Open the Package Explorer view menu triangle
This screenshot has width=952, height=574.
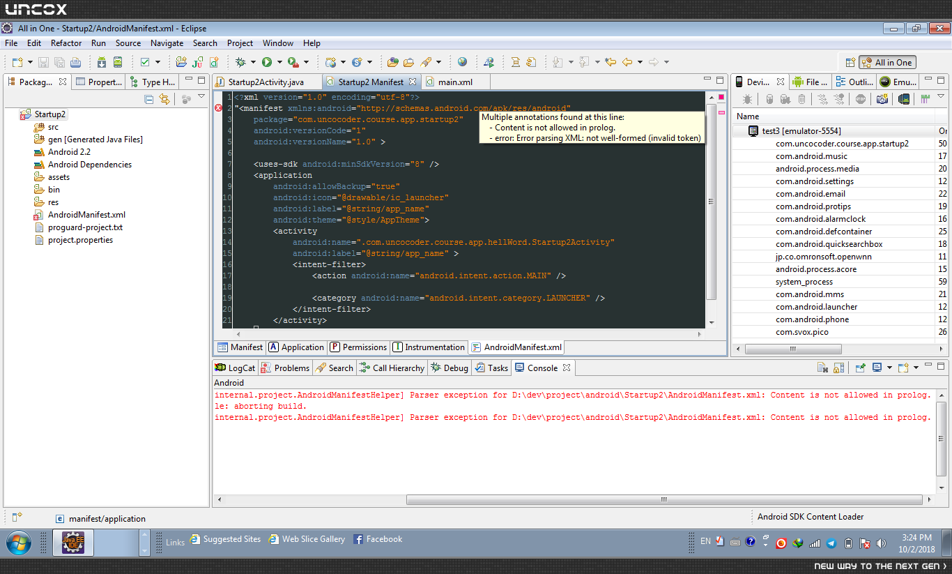[201, 96]
